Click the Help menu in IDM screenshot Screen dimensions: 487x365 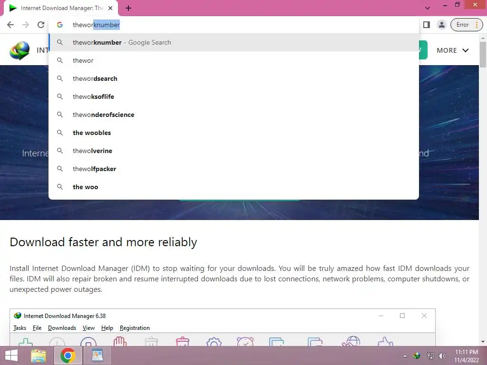click(x=107, y=328)
